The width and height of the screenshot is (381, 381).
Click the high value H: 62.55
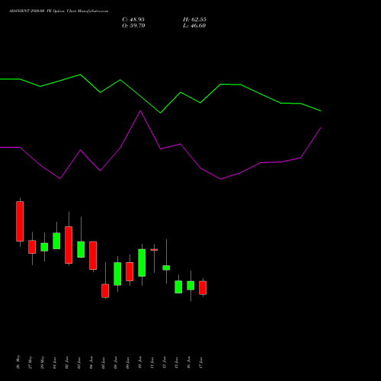194,20
